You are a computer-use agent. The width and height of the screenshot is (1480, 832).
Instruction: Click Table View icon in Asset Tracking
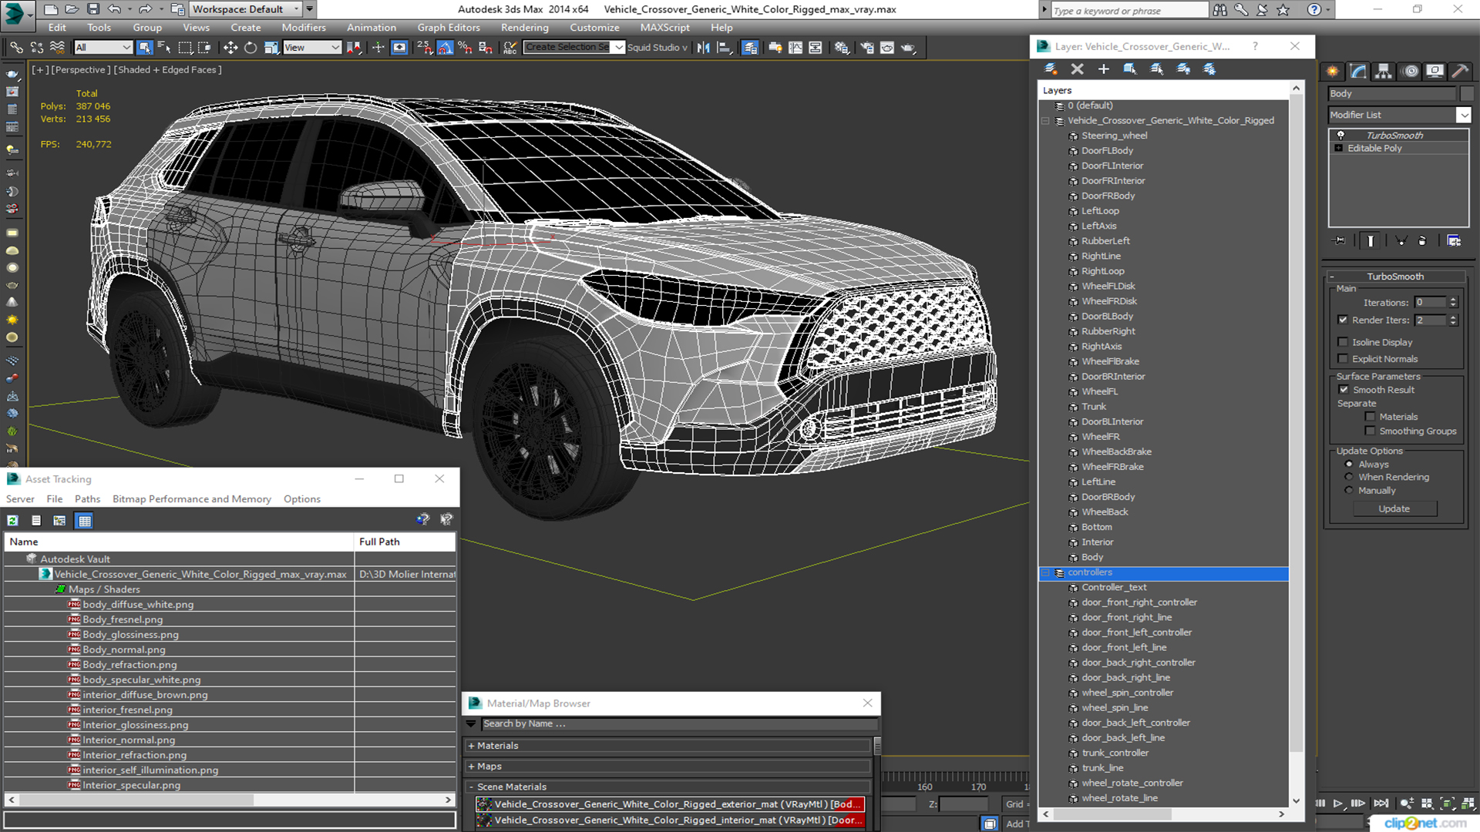click(85, 521)
